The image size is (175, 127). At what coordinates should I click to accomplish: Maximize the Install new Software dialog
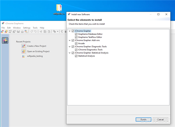click(158, 14)
